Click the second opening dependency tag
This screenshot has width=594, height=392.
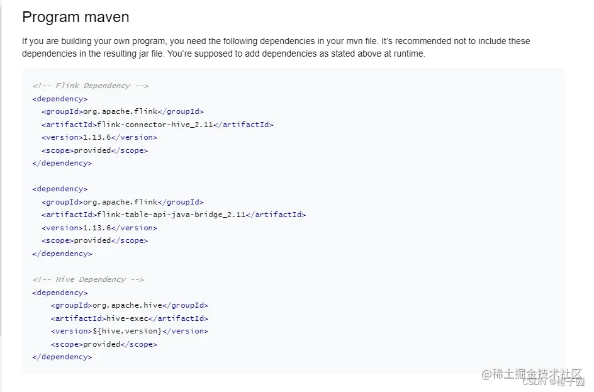[60, 189]
